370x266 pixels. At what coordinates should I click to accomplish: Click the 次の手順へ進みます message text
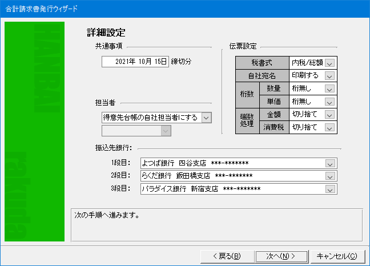pos(107,215)
